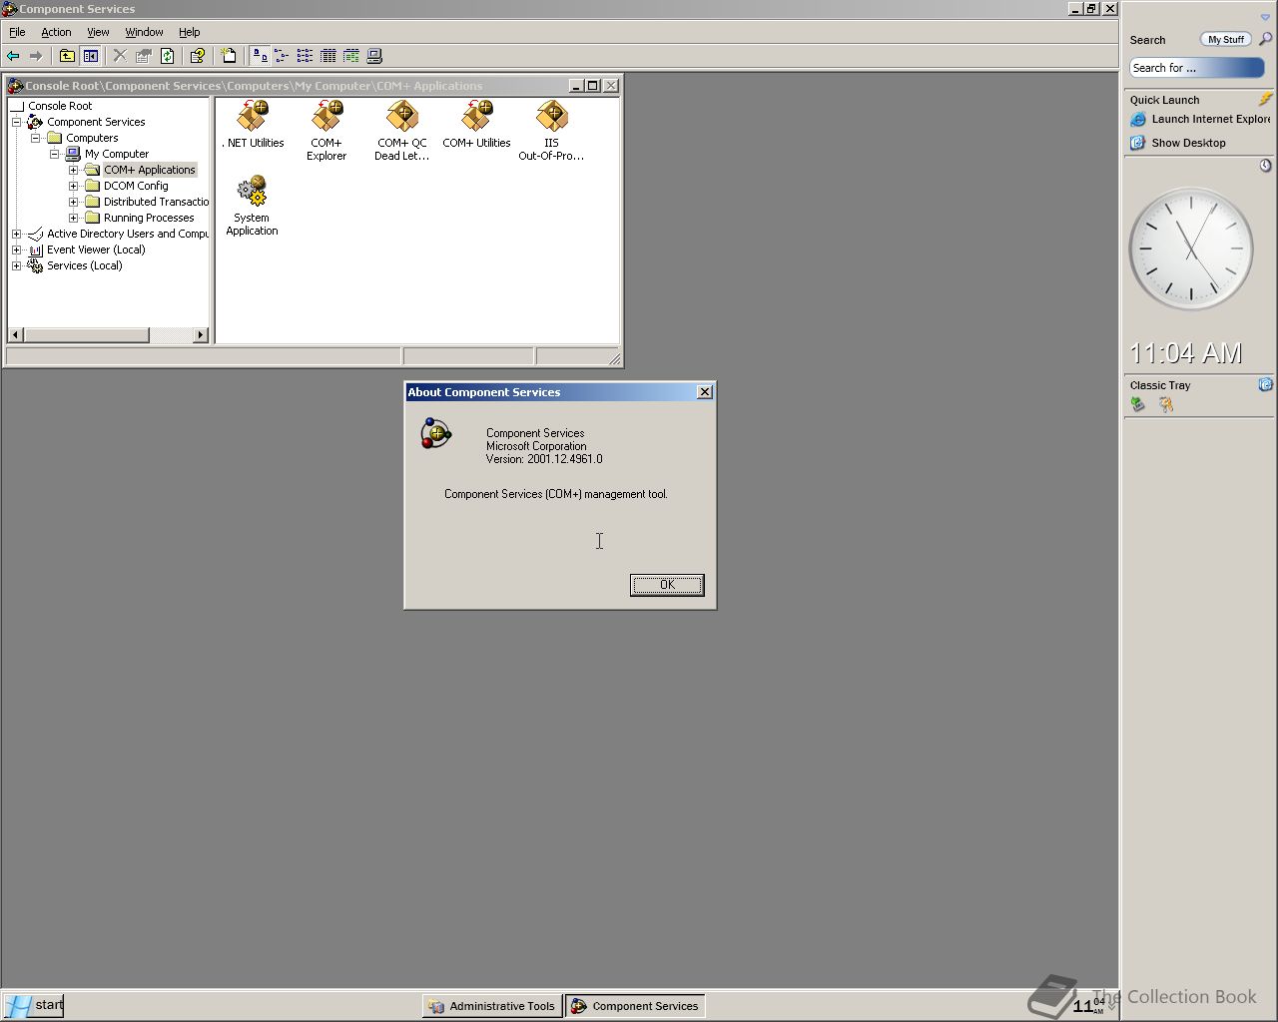The height and width of the screenshot is (1022, 1278).
Task: Switch to Administrative Tools taskbar button
Action: pyautogui.click(x=492, y=1006)
